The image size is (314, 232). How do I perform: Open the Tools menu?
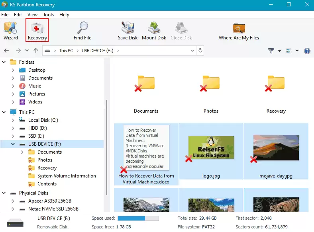48,15
